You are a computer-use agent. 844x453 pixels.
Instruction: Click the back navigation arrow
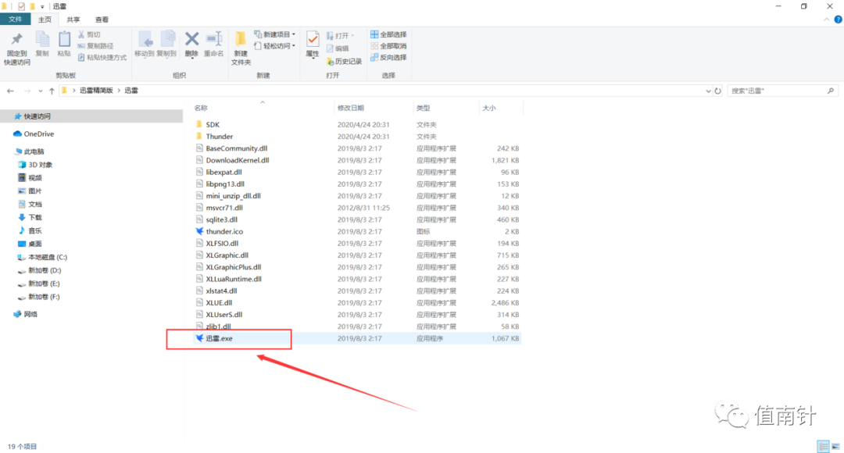10,91
